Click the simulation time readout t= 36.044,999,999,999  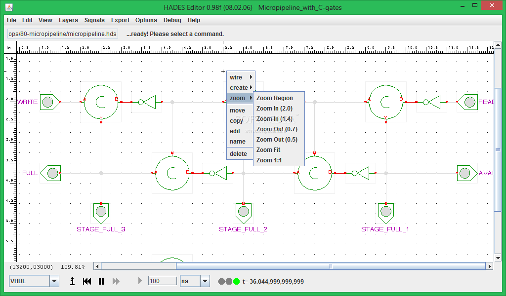[x=273, y=282]
